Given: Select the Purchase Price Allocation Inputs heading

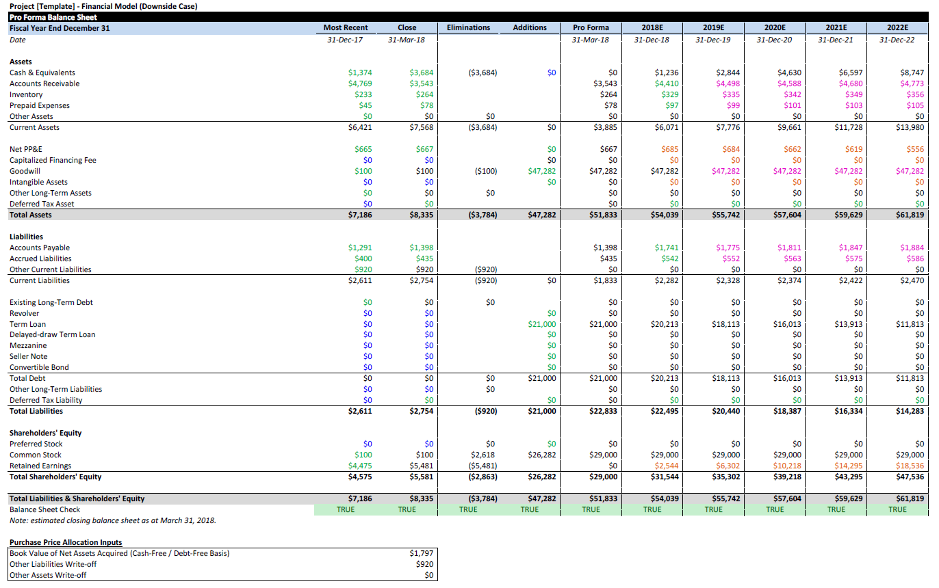Looking at the screenshot, I should [x=66, y=542].
